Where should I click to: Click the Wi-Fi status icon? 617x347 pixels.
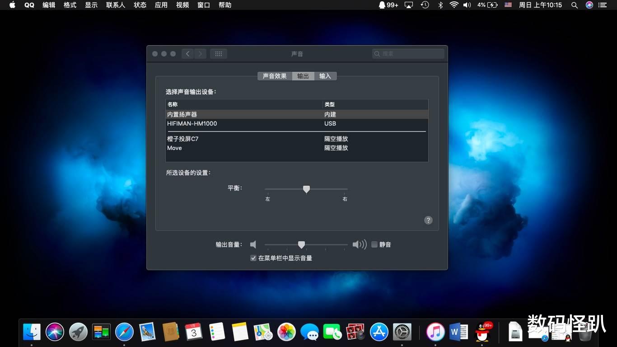point(453,5)
